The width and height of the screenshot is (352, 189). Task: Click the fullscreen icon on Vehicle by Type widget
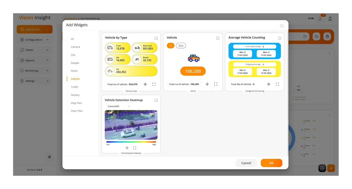coord(154,84)
